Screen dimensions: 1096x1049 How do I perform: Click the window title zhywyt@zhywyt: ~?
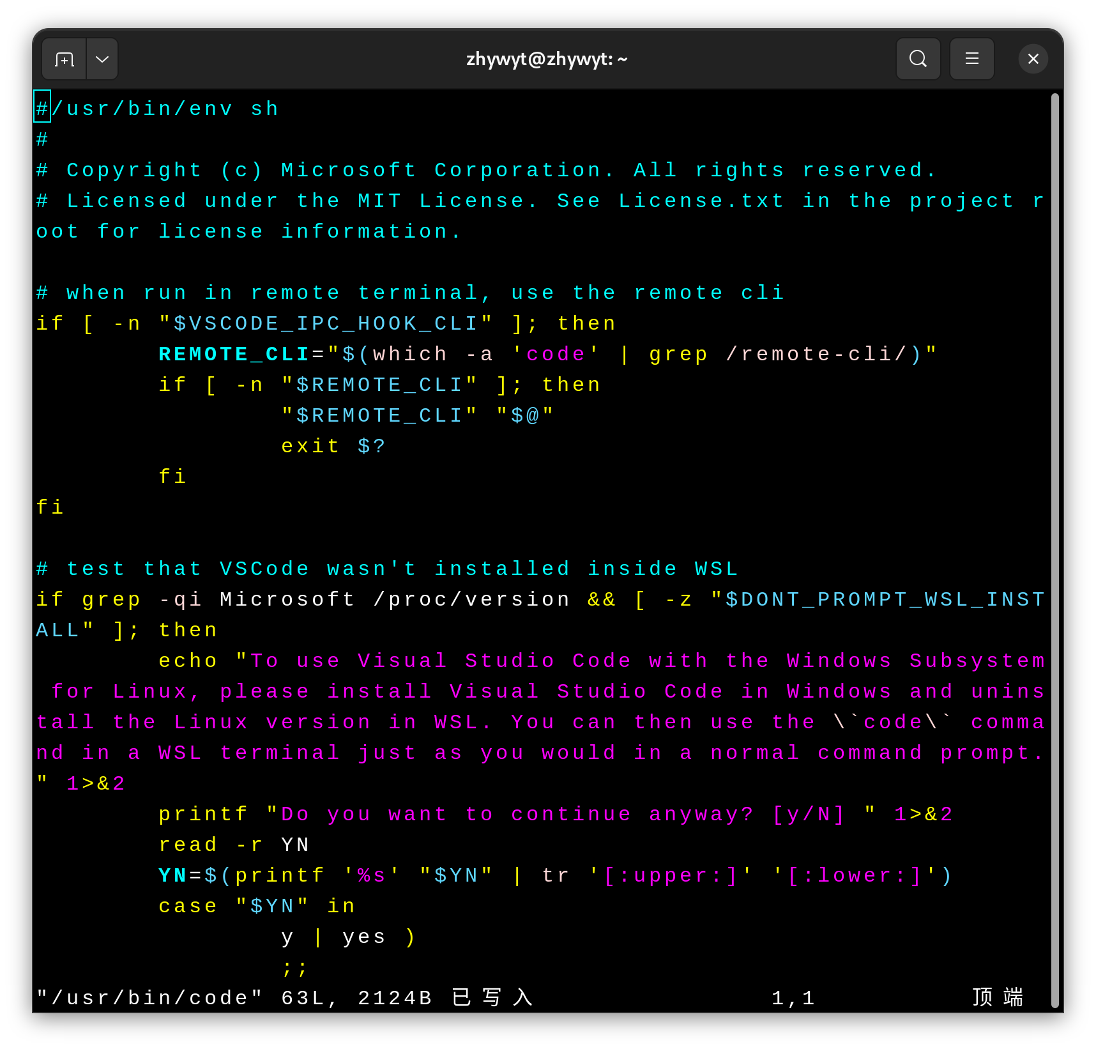pos(547,59)
